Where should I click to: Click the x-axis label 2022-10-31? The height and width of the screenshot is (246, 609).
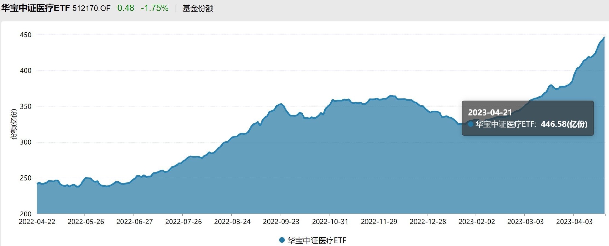click(330, 222)
